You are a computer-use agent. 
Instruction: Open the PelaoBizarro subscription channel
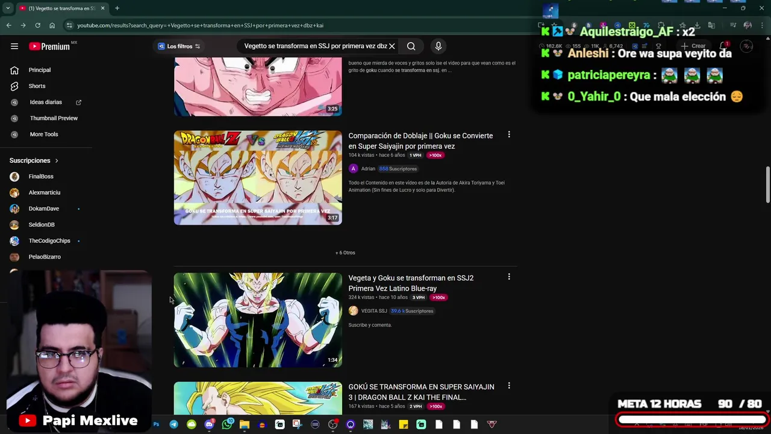tap(45, 257)
